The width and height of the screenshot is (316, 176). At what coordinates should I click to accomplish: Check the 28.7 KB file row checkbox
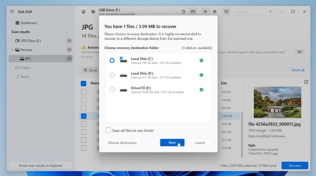[x=84, y=132]
